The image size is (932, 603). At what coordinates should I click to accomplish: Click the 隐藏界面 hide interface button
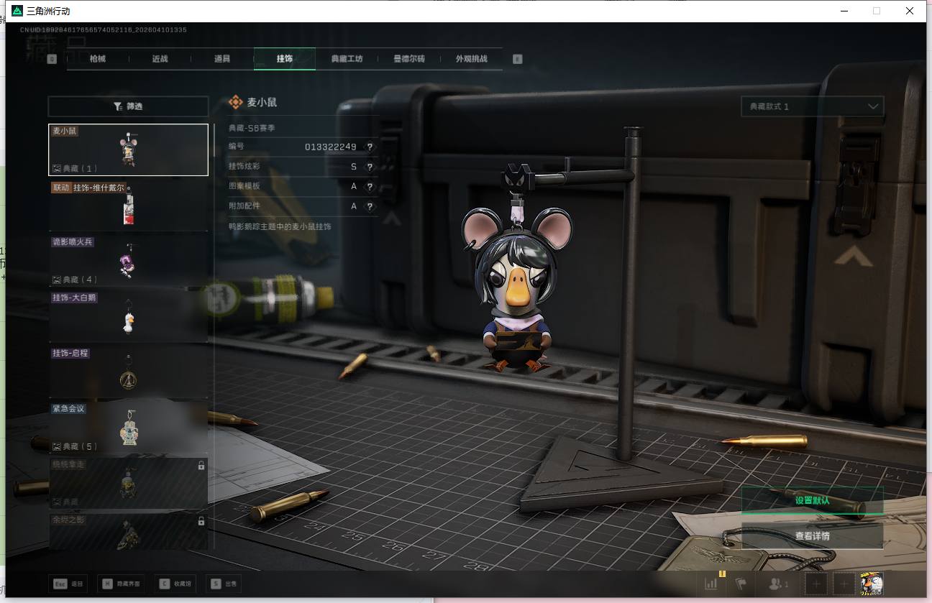point(121,584)
